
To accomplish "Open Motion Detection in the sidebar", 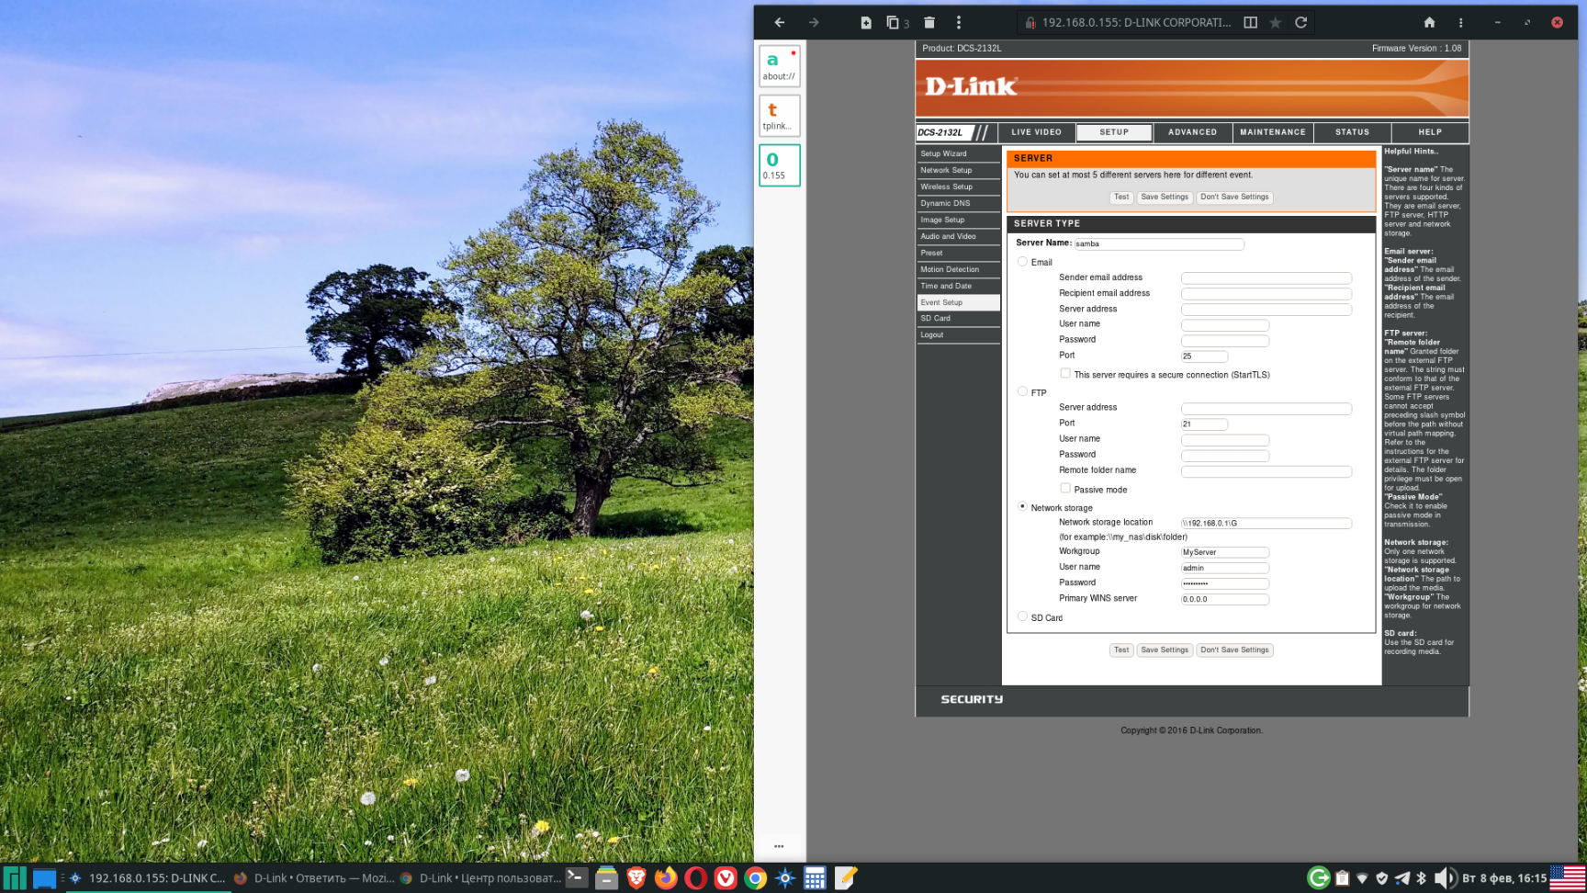I will pyautogui.click(x=950, y=269).
